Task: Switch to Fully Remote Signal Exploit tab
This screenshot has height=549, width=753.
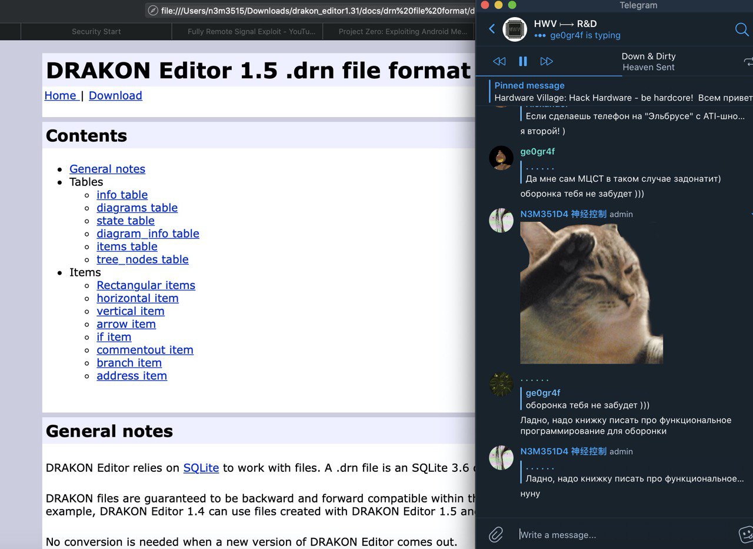Action: [x=247, y=32]
